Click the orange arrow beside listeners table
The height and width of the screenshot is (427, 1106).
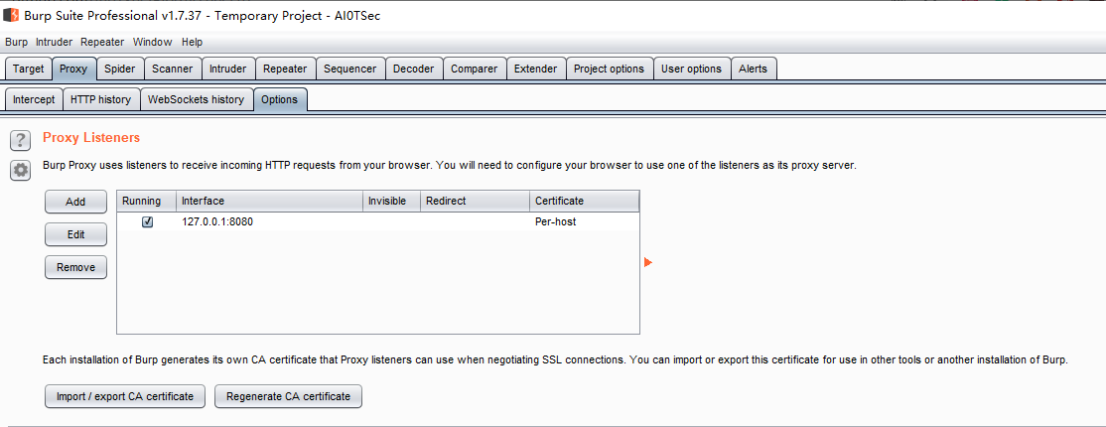[648, 262]
